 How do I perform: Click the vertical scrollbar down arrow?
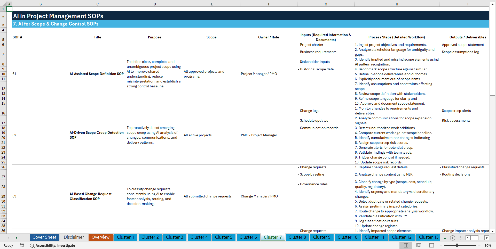coord(493,231)
